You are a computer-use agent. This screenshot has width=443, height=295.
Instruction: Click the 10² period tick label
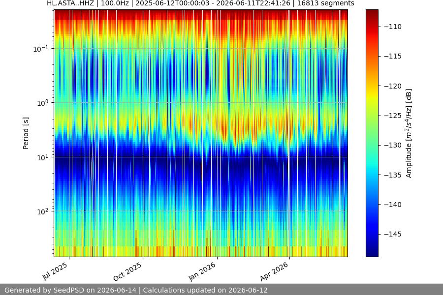[43, 211]
